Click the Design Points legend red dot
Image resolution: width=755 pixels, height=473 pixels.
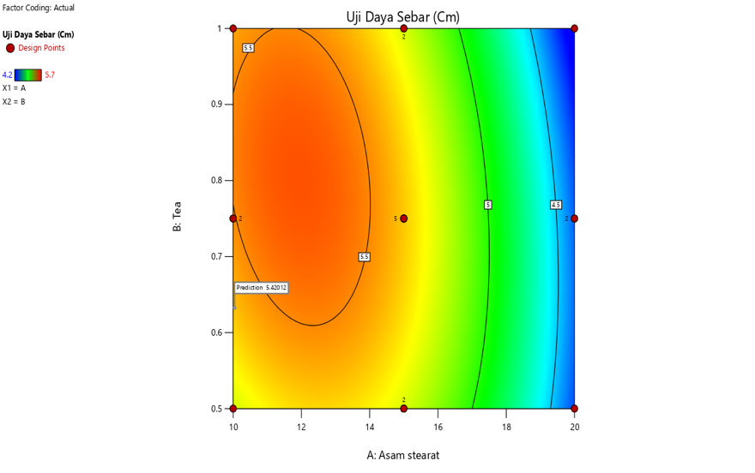click(10, 48)
